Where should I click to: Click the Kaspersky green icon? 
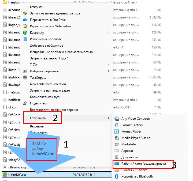click(x=25, y=33)
